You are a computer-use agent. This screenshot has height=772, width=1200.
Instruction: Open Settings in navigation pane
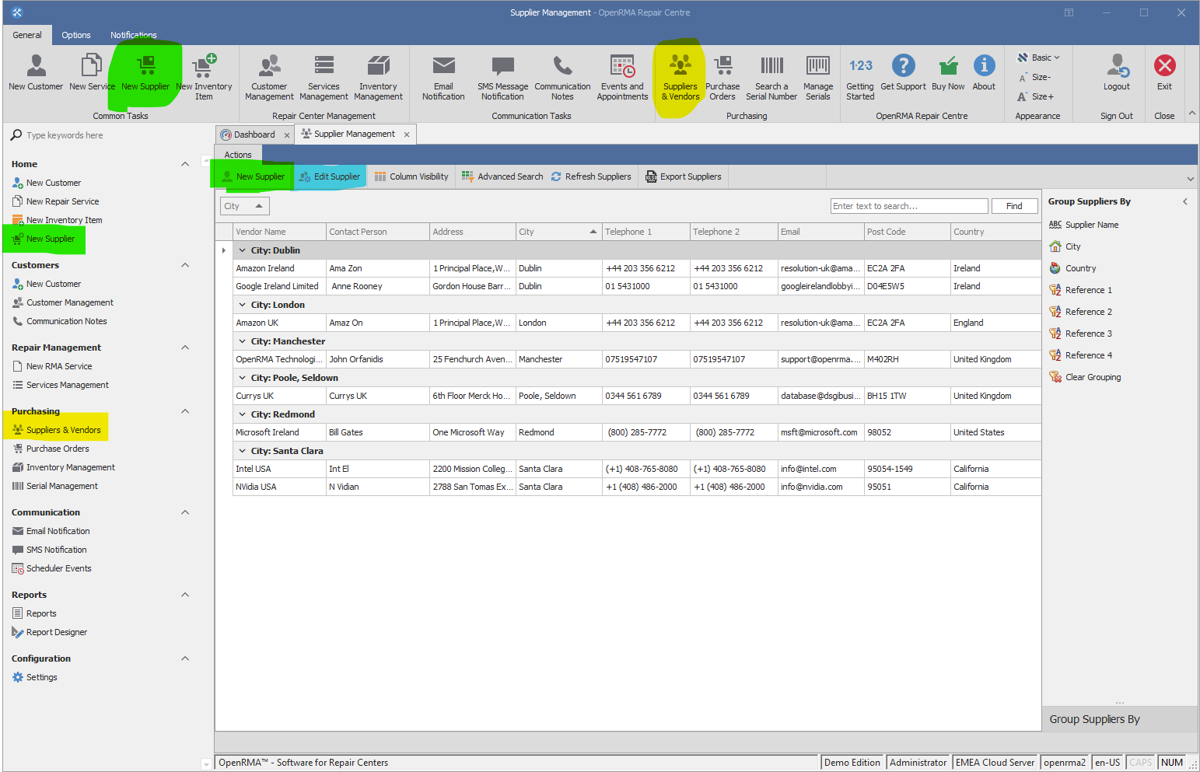[34, 677]
